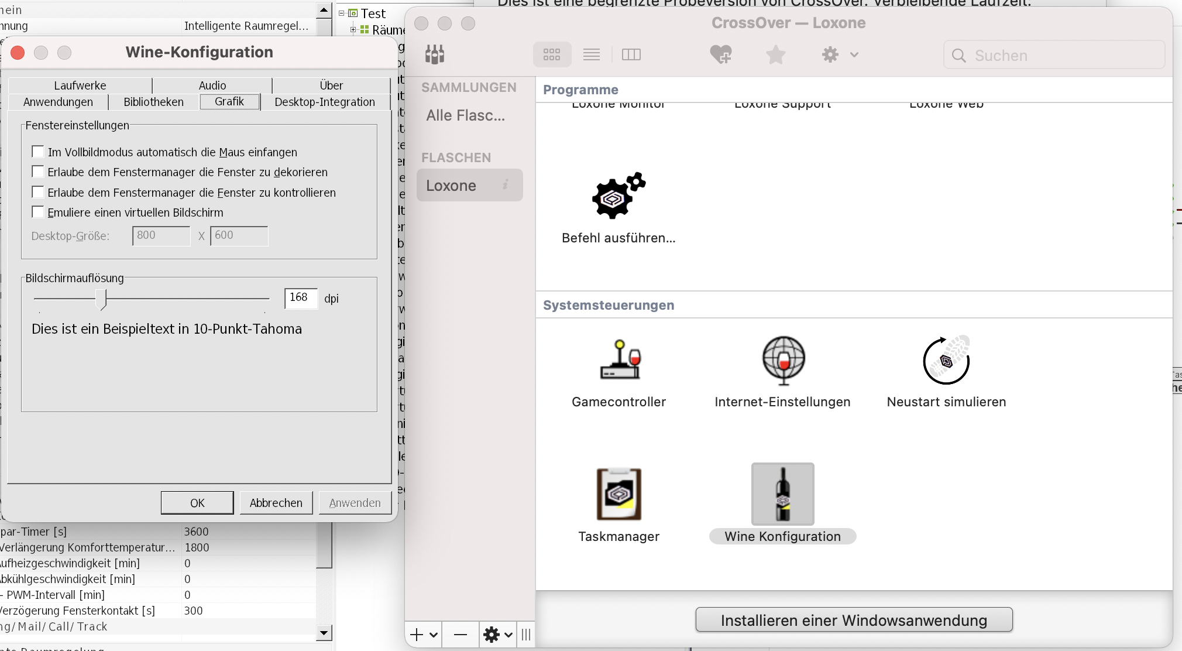
Task: Switch to the Bibliotheken tab
Action: pyautogui.click(x=153, y=102)
